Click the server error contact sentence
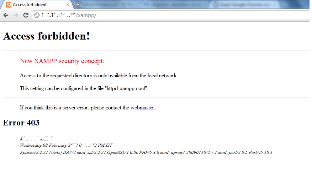The image size is (312, 186). [88, 108]
